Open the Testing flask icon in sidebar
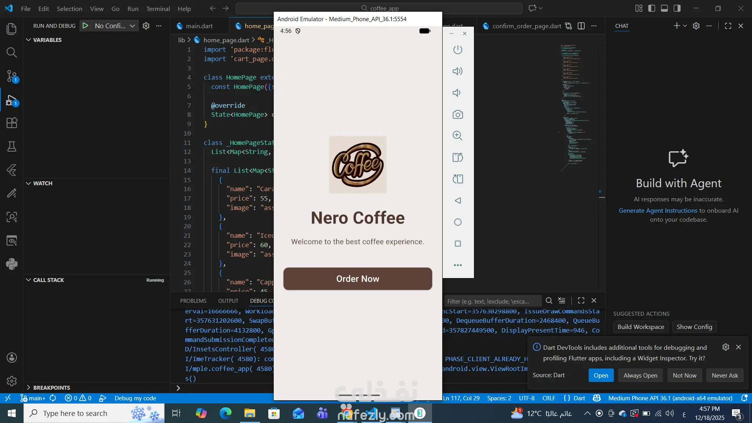Image resolution: width=752 pixels, height=423 pixels. pos(12,146)
